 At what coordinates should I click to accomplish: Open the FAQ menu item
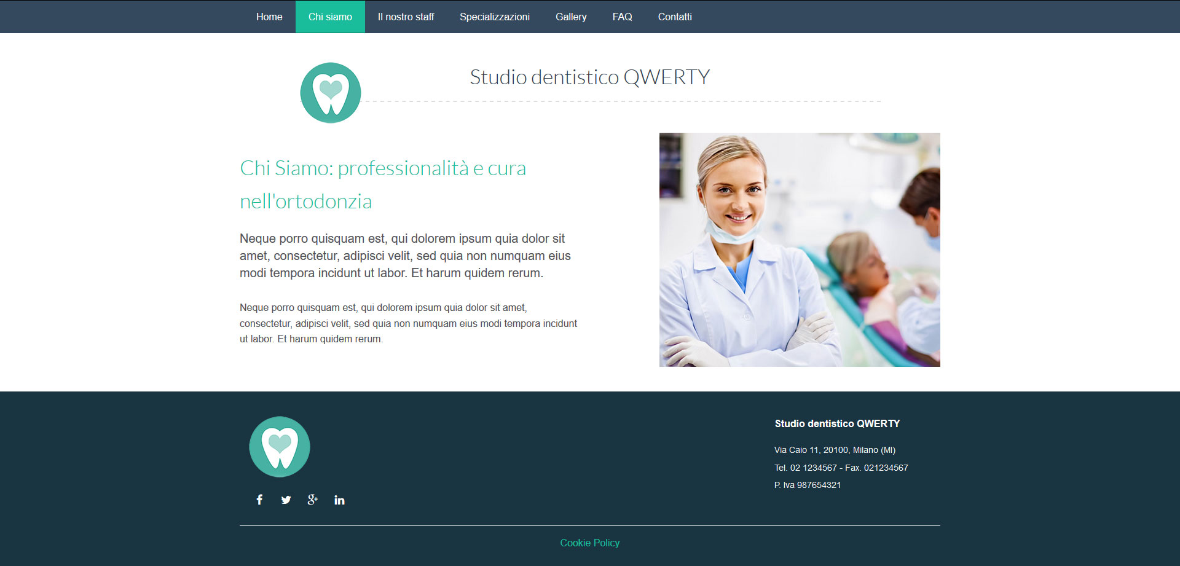coord(622,17)
